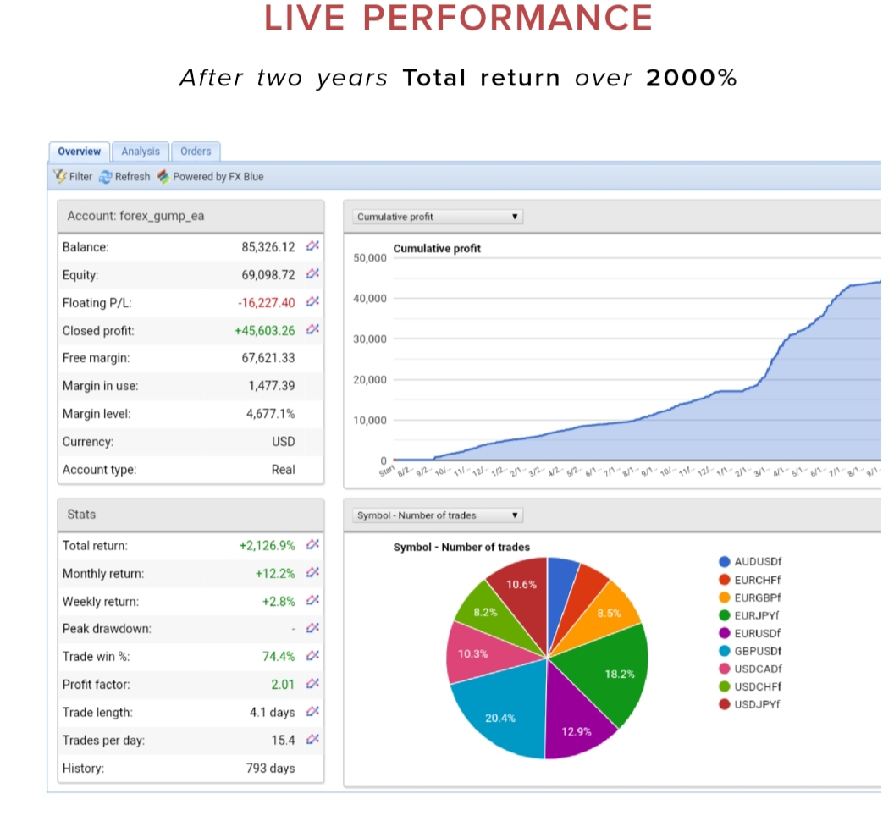Click the USDJPYf dark red legend dot
894x821 pixels.
pyautogui.click(x=725, y=704)
